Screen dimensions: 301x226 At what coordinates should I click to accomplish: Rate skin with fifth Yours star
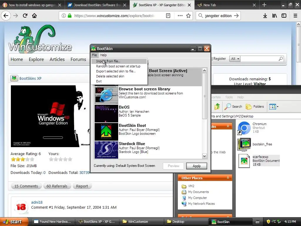pyautogui.click(x=70, y=159)
